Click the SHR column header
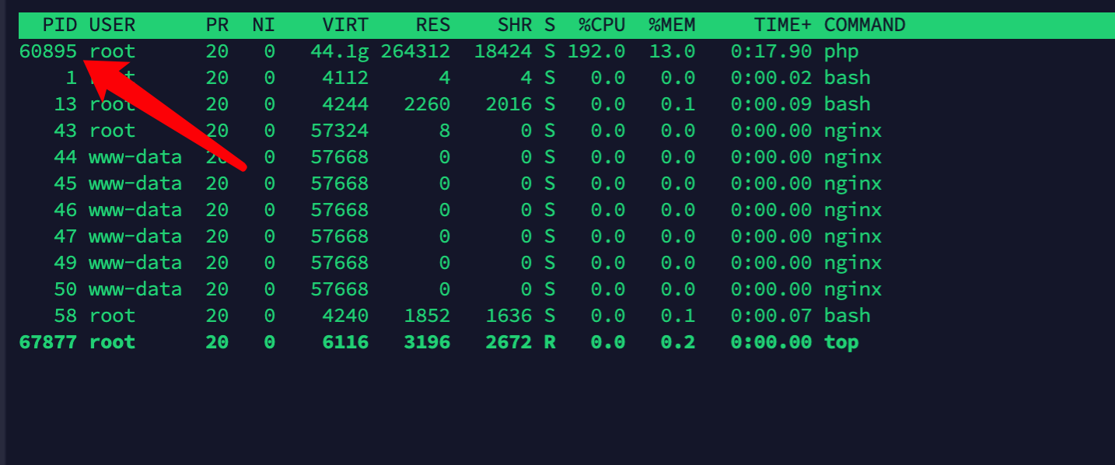 (x=515, y=25)
